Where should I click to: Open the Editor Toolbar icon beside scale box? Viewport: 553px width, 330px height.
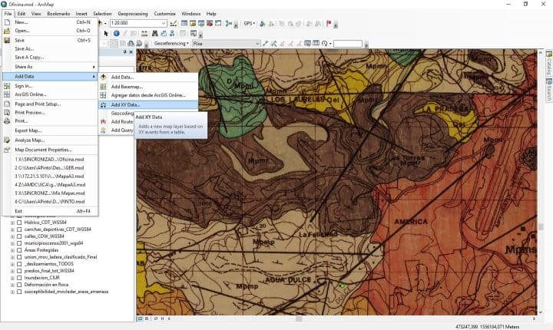pos(174,23)
